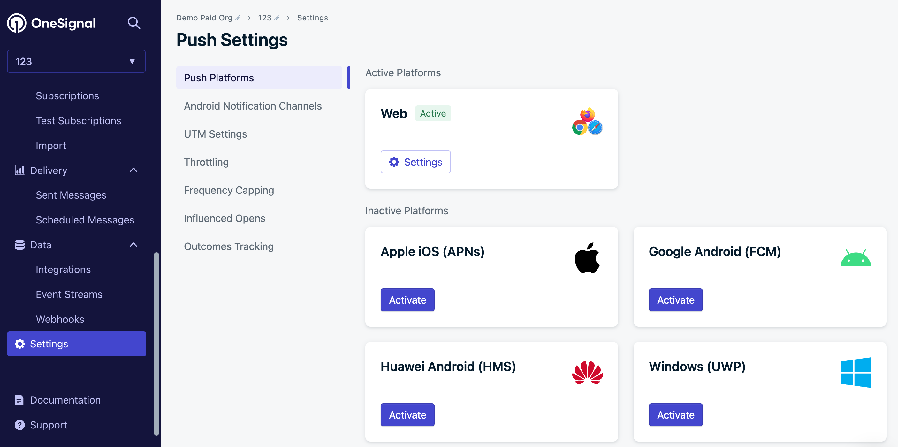Click the Delivery bar chart icon
Viewport: 898px width, 447px height.
point(19,170)
